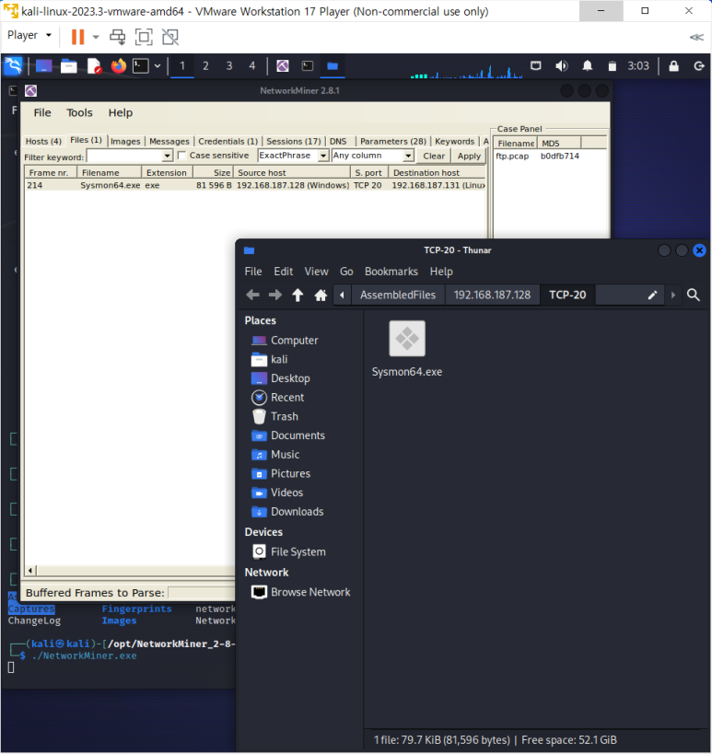Select the Sysmon64.exe file icon in Thunar
Image resolution: width=712 pixels, height=754 pixels.
coord(407,339)
